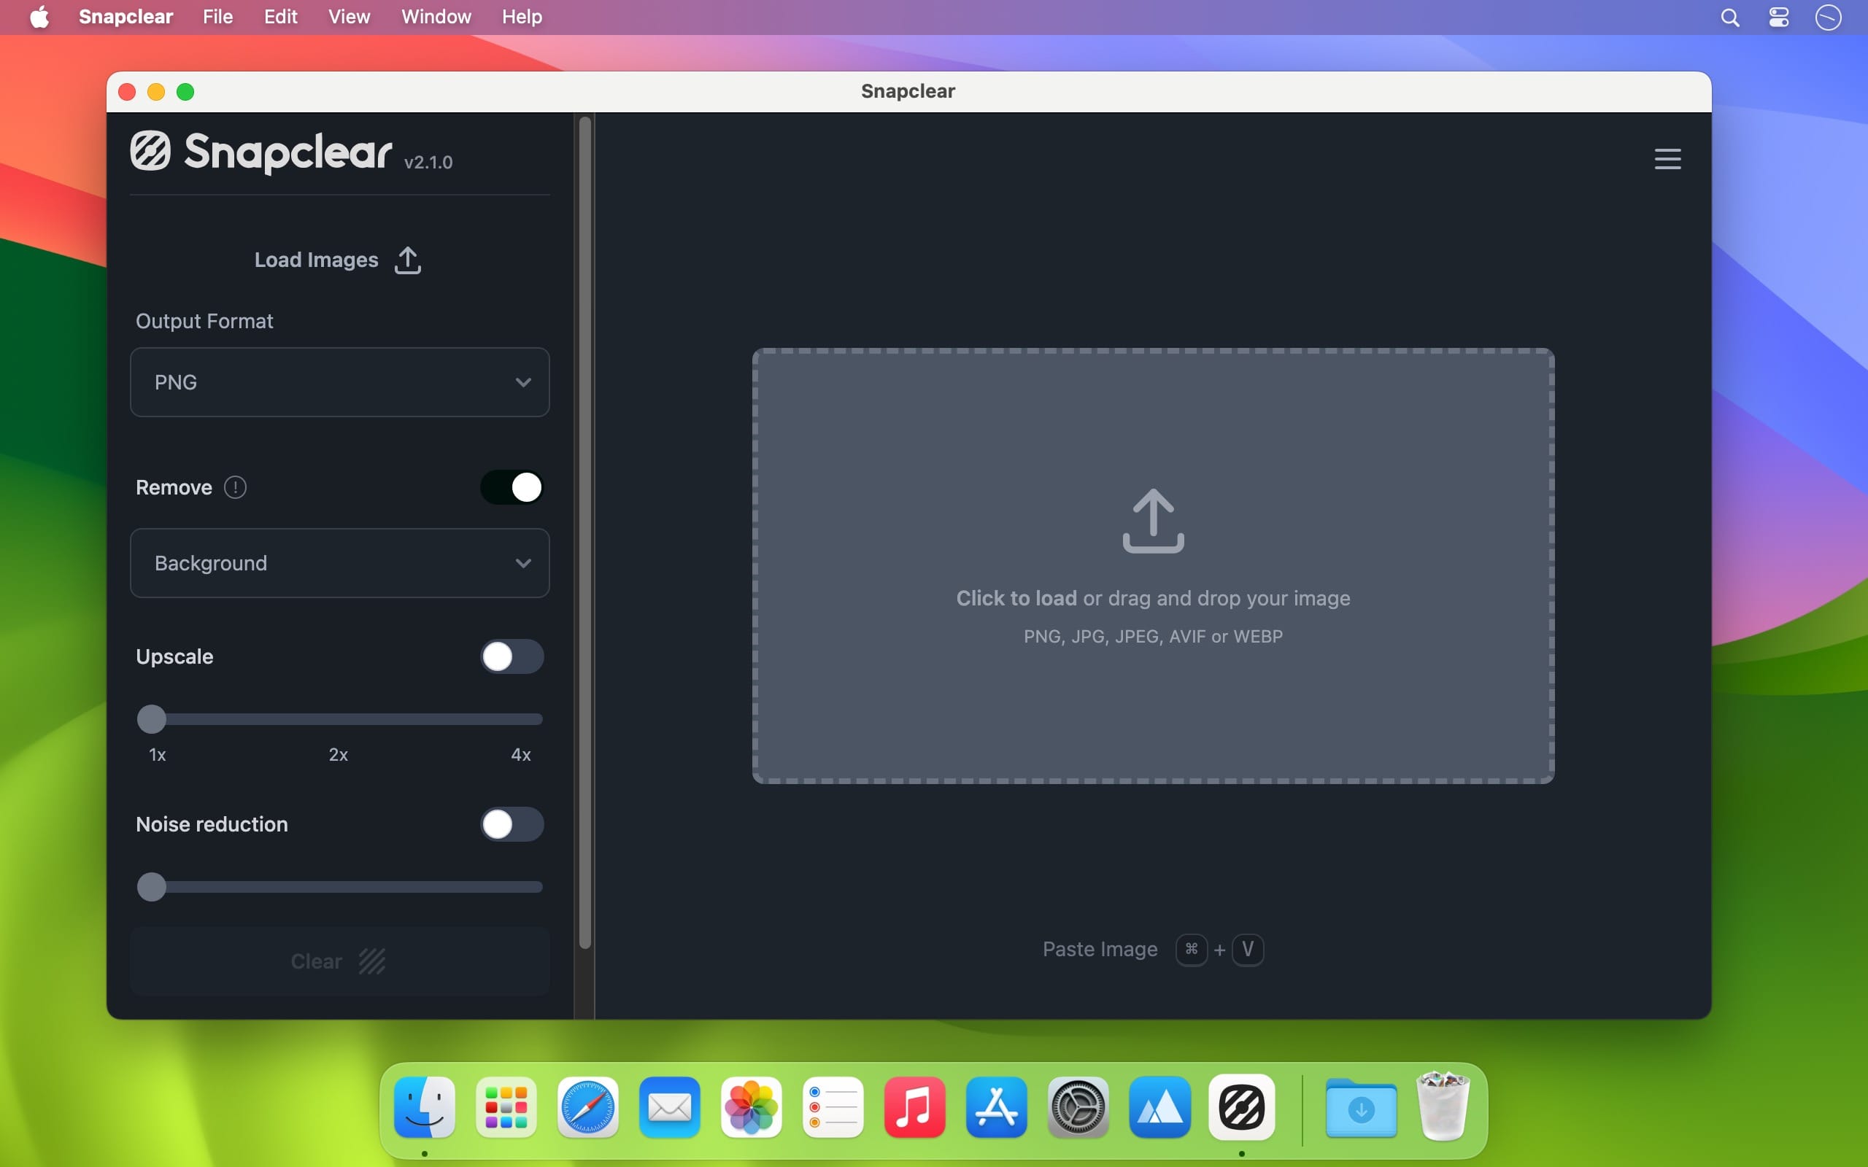Open the Snapclear app menu
This screenshot has height=1167, width=1868.
click(126, 17)
